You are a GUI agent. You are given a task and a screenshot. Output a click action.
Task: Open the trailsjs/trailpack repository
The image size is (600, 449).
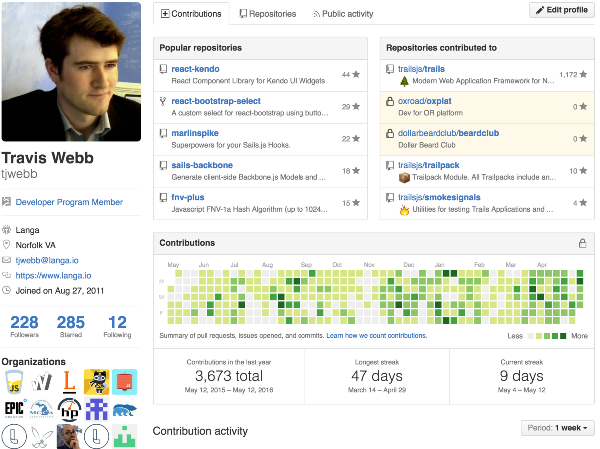tap(428, 165)
